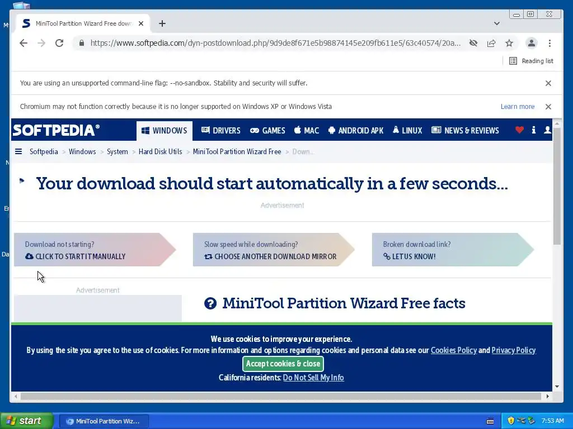
Task: Click the Windows breadcrumb link
Action: 82,151
